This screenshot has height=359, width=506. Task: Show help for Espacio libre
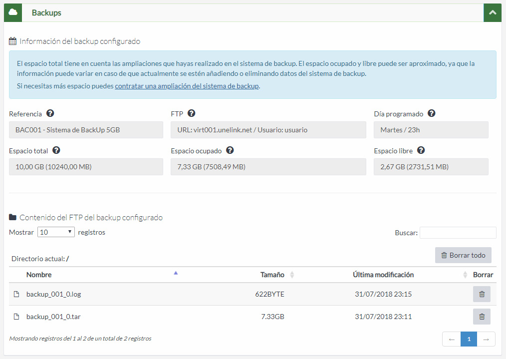pos(421,150)
